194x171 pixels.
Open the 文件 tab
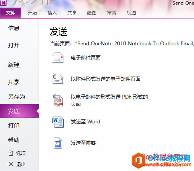click(11, 13)
